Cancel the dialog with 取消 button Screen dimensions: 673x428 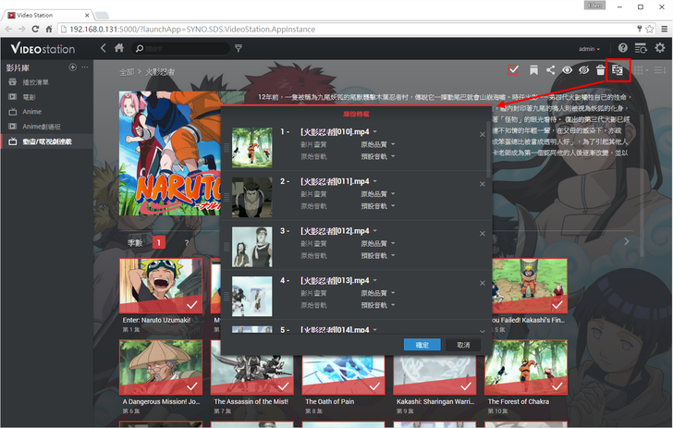point(462,345)
